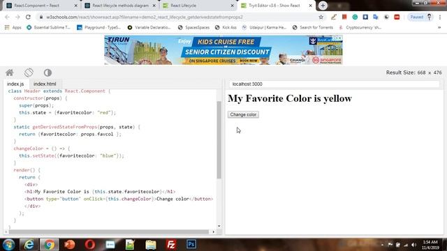Reload the current page
This screenshot has width=447, height=251.
click(28, 17)
